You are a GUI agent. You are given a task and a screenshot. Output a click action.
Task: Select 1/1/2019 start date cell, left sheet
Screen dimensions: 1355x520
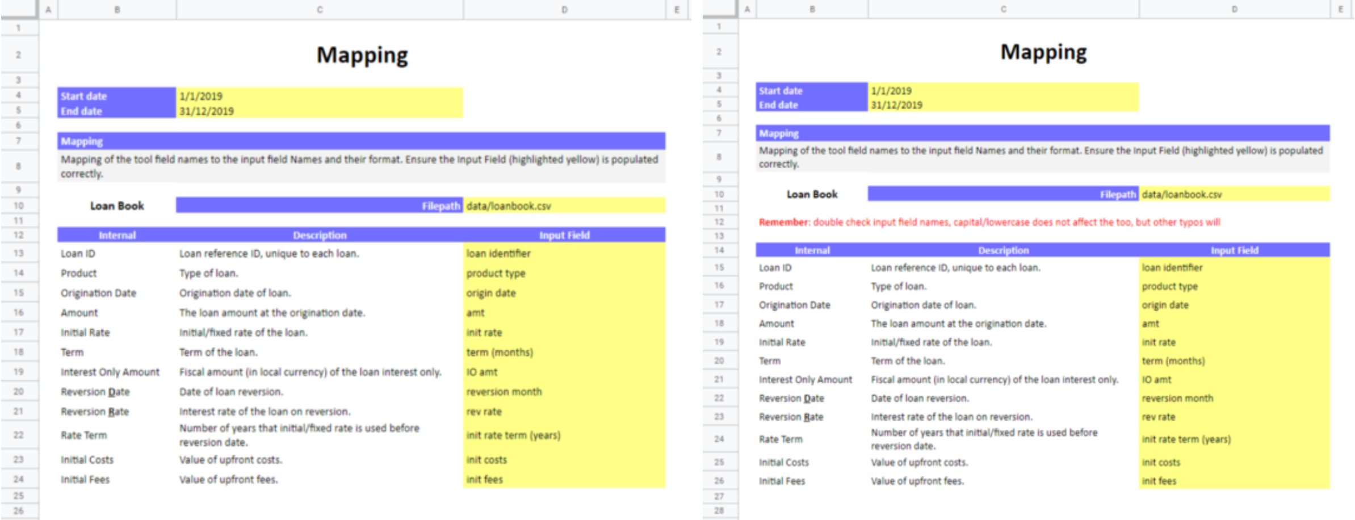(x=320, y=96)
